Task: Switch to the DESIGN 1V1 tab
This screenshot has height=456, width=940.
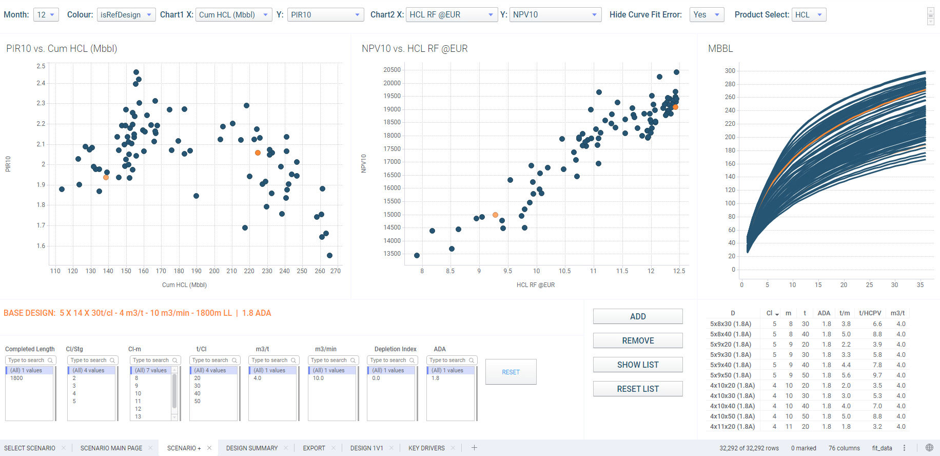Action: coord(366,448)
